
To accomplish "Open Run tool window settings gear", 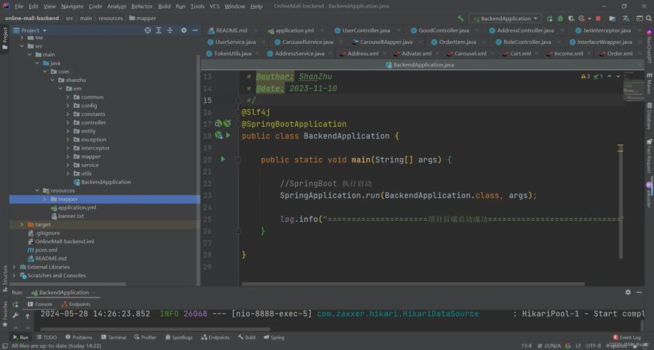I will click(x=628, y=292).
